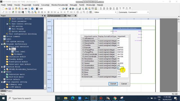This screenshot has height=101, width=180.
Task: Open print preview from the toolbar
Action: point(29,9)
